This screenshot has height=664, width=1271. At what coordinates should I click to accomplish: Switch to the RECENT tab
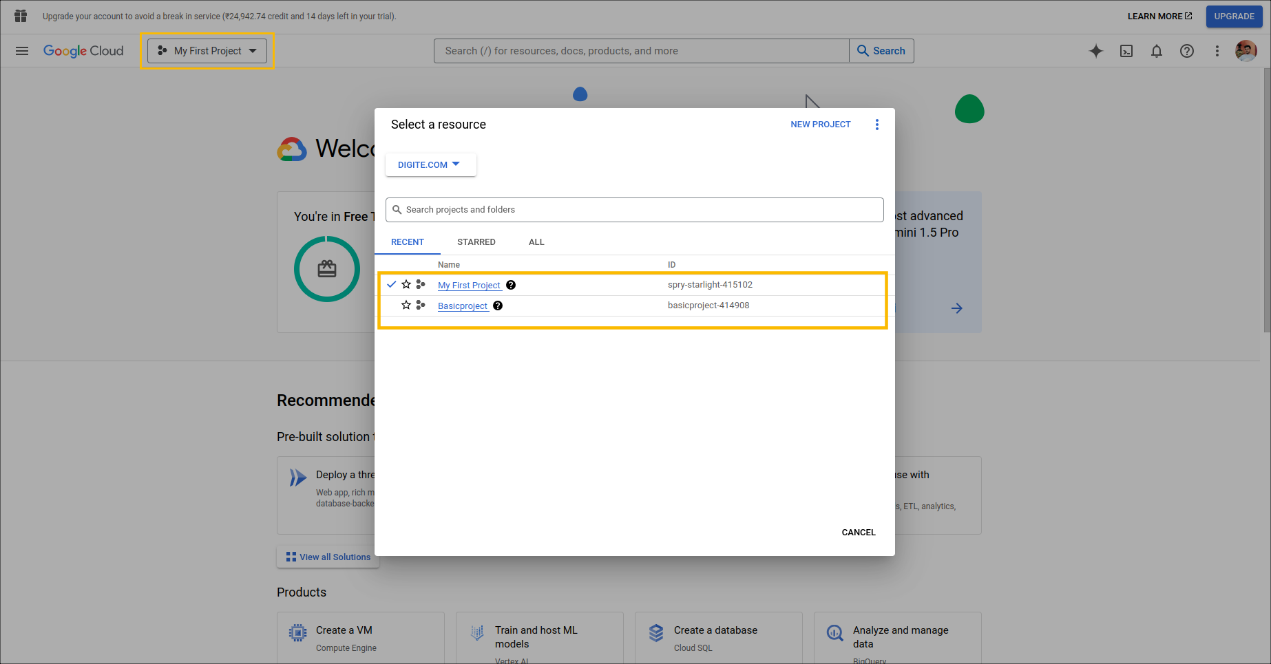tap(408, 242)
